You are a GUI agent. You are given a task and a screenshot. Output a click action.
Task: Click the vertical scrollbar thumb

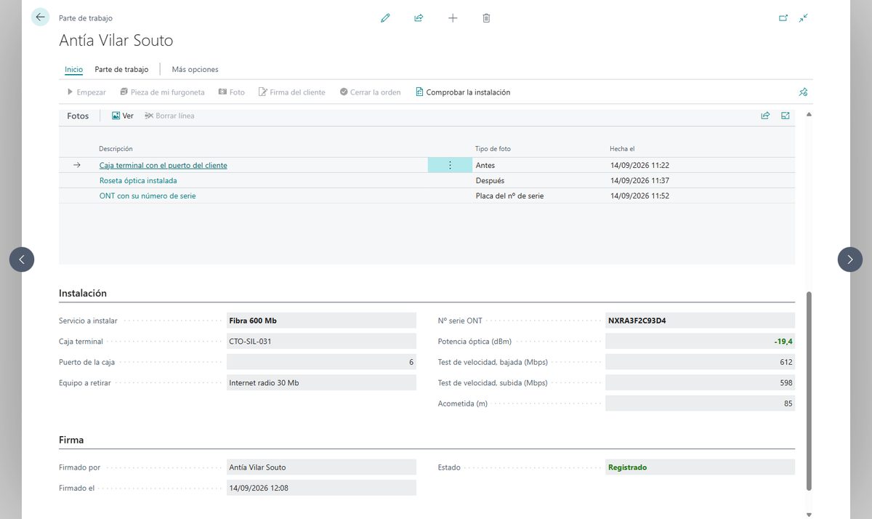pos(809,393)
